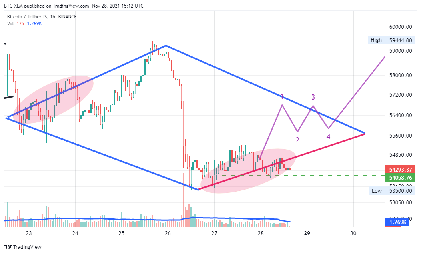Viewport: 421px width, 254px height.
Task: Click date 28 on time axis
Action: click(261, 233)
